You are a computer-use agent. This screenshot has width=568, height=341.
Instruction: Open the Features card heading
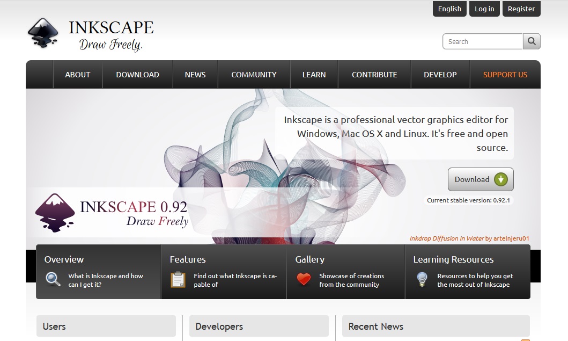click(x=188, y=259)
